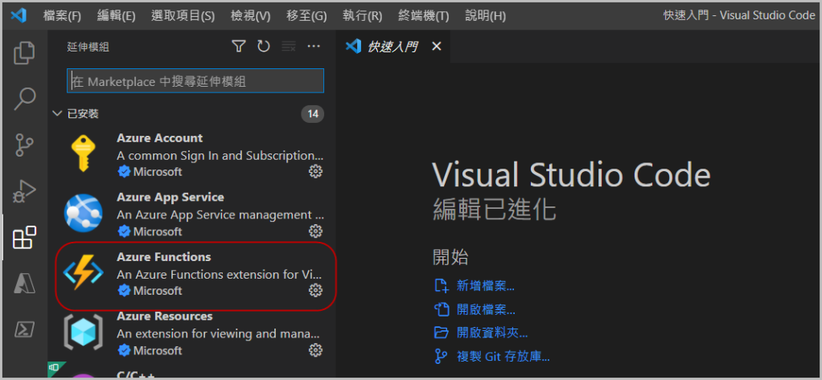Click the PowerShell terminal icon in activity bar
Viewport: 822px width, 380px height.
[x=24, y=329]
